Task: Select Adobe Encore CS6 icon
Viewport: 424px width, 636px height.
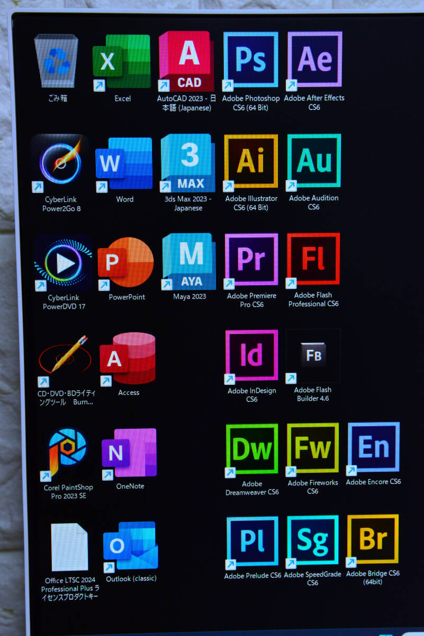Action: click(373, 448)
